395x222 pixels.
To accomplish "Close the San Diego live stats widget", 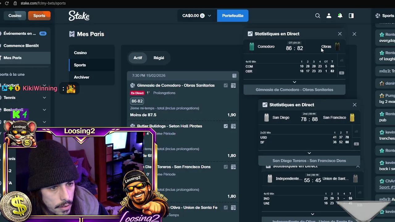I will click(355, 105).
